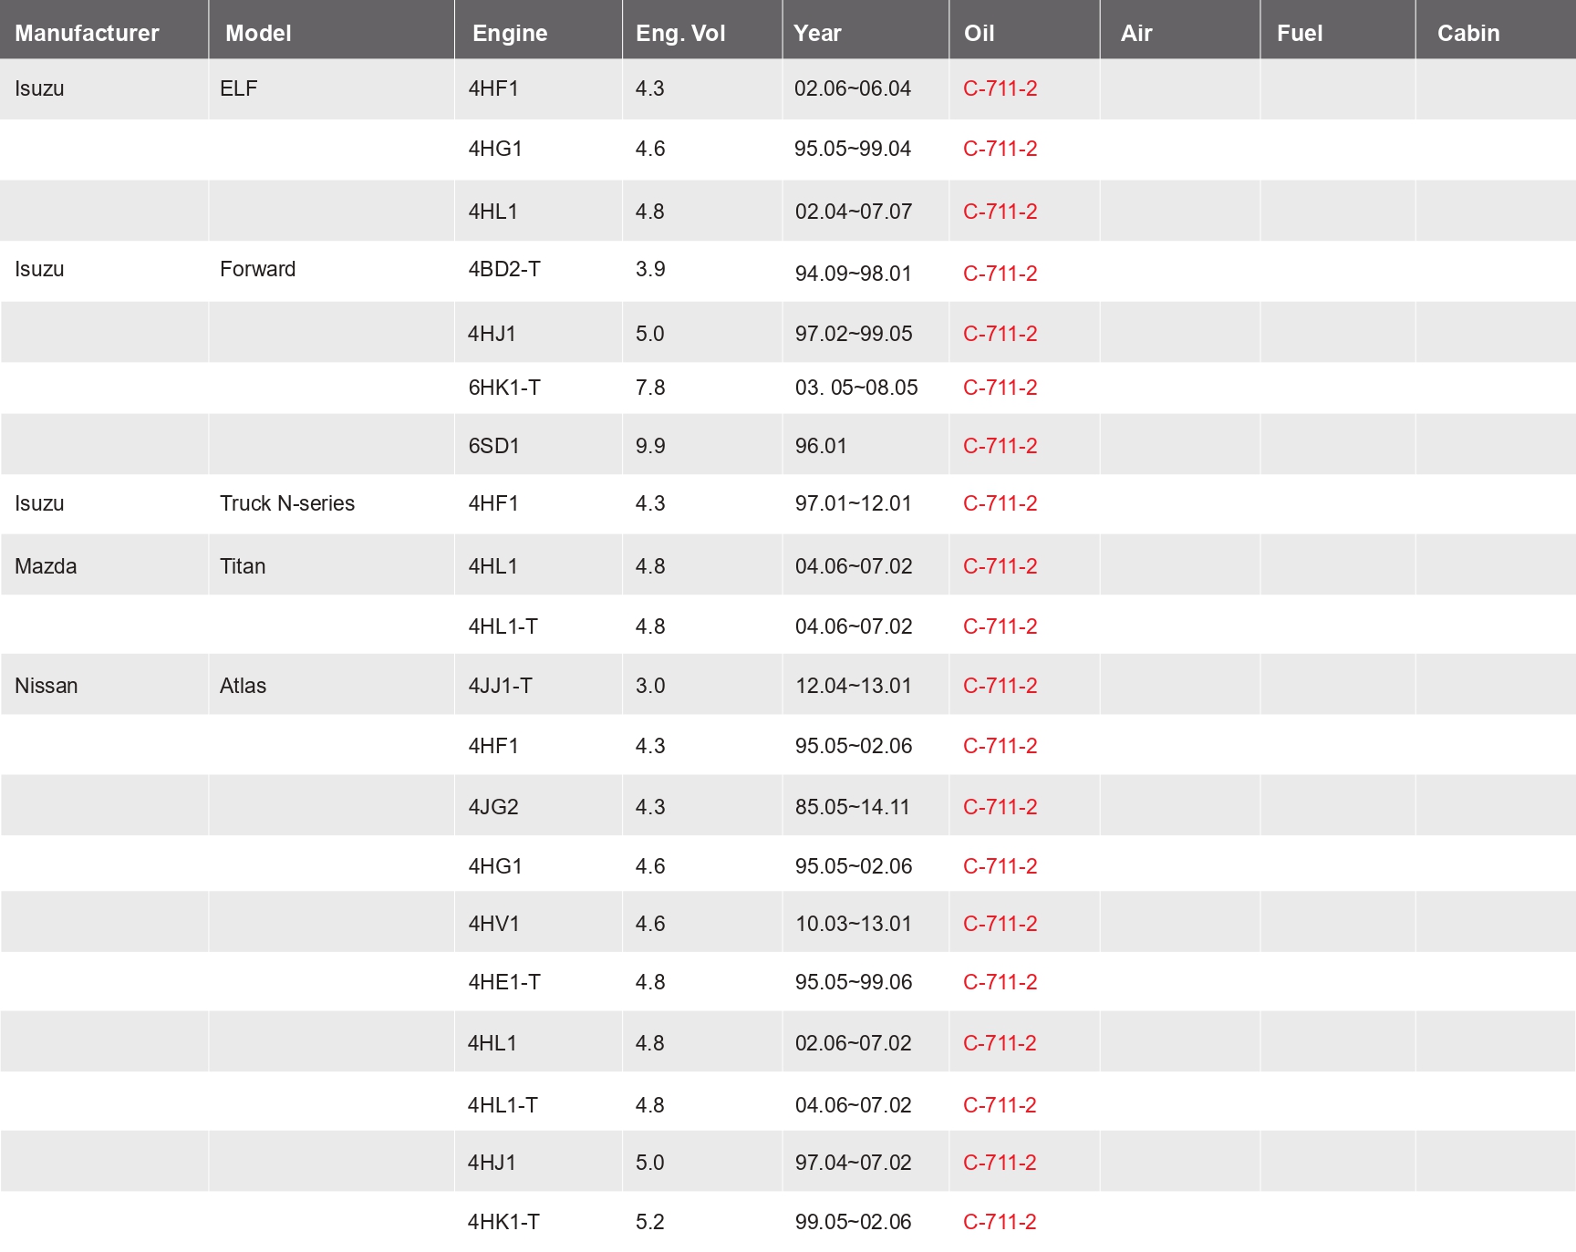
Task: Open C-711-2 oil filter for 02.06~06.04
Action: [x=1001, y=88]
